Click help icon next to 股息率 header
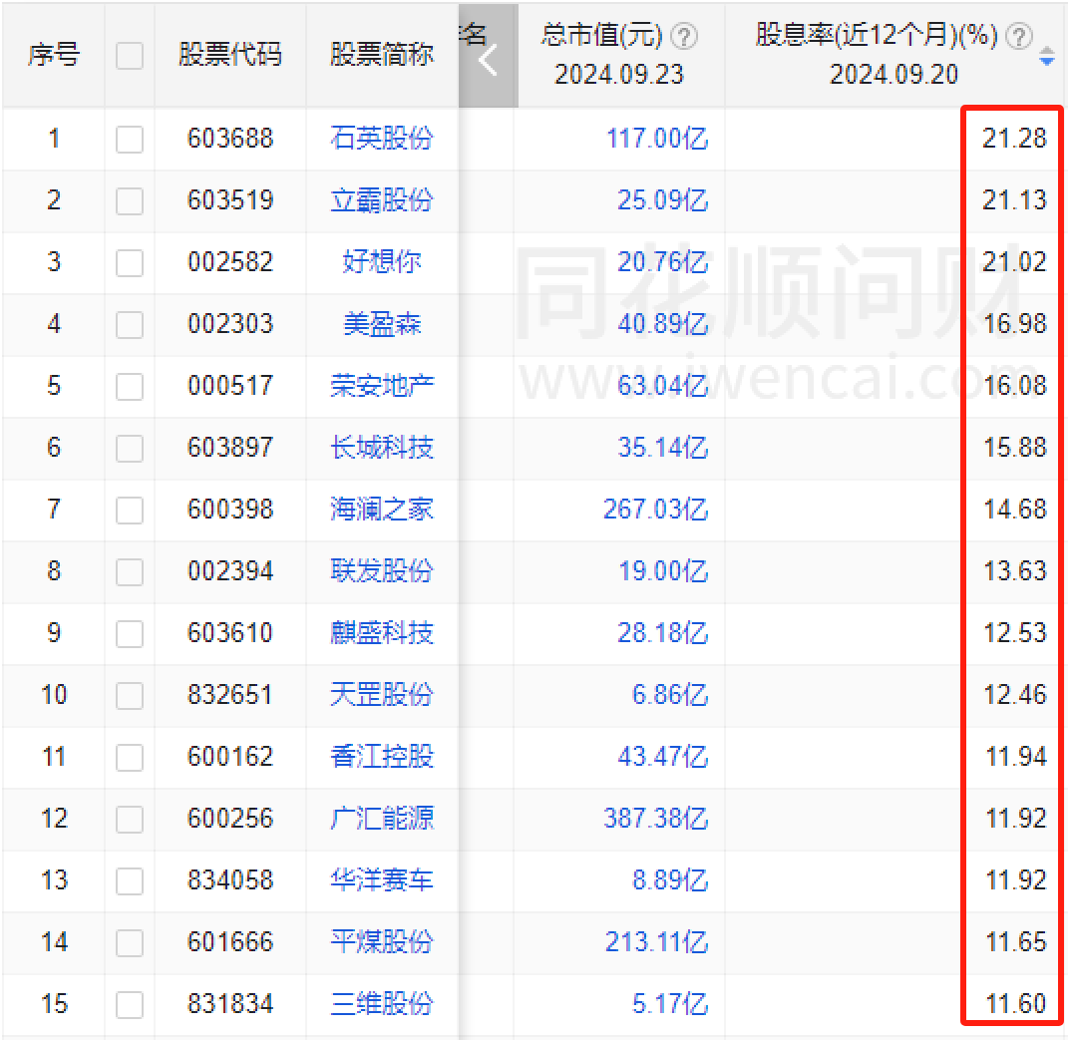The image size is (1068, 1040). pyautogui.click(x=1018, y=37)
